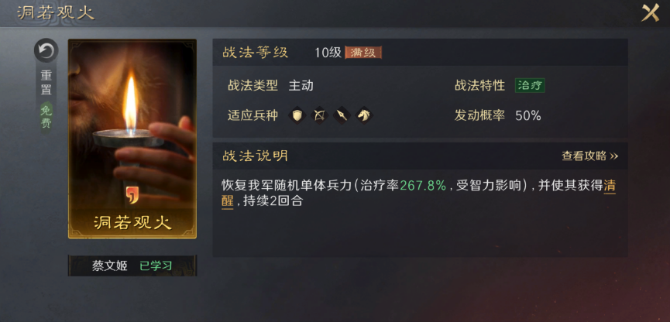Open the 洞若观火 skill card image
670x322 pixels.
coord(132,139)
